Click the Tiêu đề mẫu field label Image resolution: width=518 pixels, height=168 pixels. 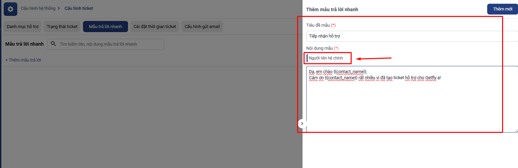tap(318, 25)
